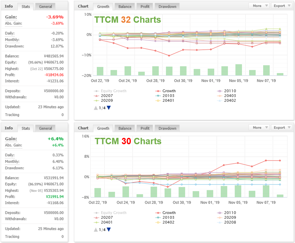This screenshot has width=295, height=243.
Task: Click Gain label in top info panel
Action: pos(11,17)
